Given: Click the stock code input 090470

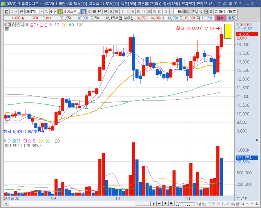Looking at the screenshot, I should click(32, 12).
